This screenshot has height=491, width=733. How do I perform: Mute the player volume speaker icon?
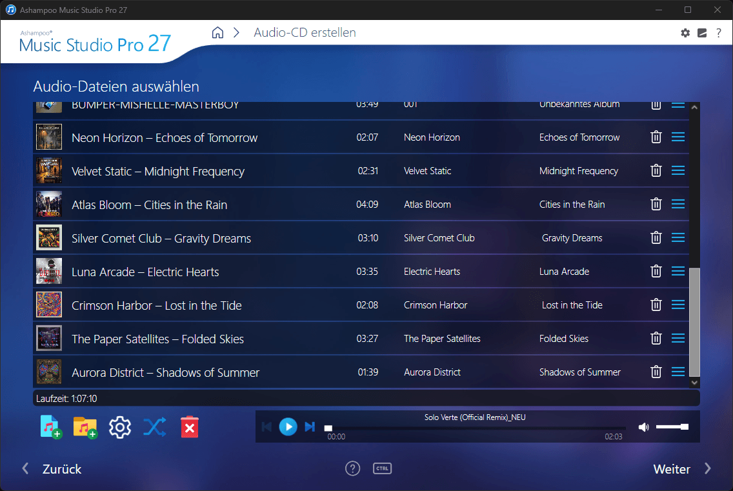pyautogui.click(x=643, y=427)
